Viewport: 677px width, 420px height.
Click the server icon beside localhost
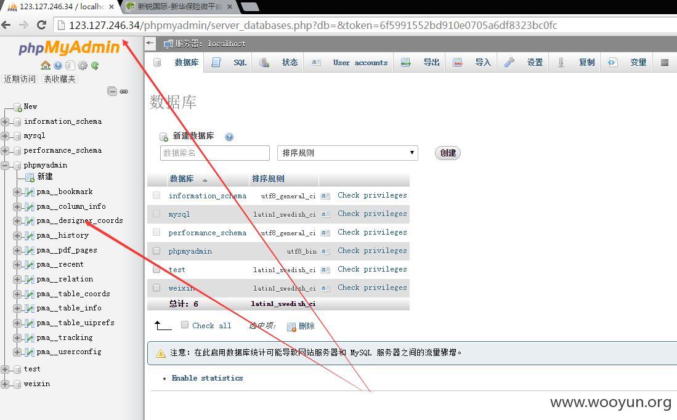pyautogui.click(x=168, y=44)
